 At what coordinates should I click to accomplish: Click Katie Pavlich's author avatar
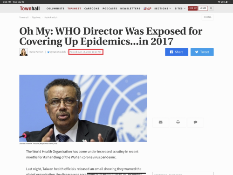(x=24, y=52)
